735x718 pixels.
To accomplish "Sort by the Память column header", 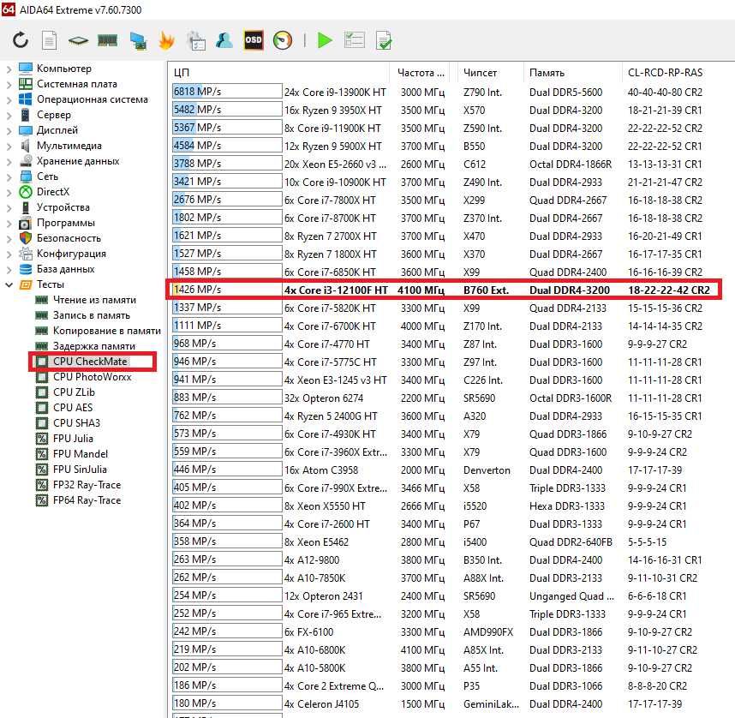I will (x=572, y=73).
